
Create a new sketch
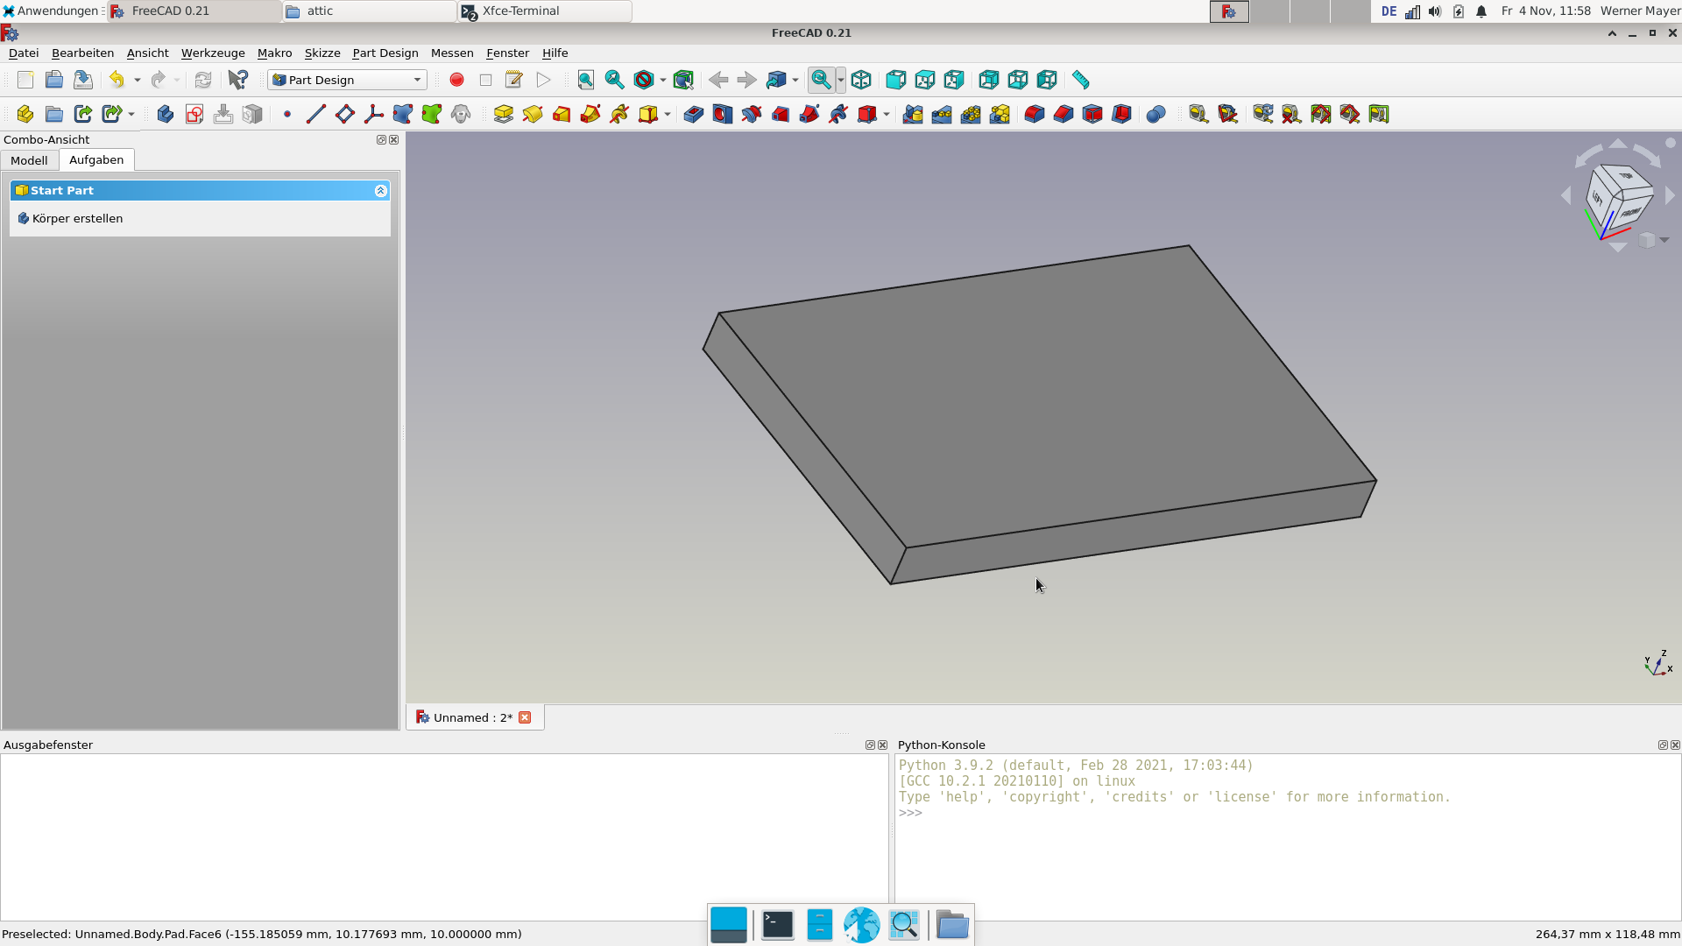tap(194, 114)
